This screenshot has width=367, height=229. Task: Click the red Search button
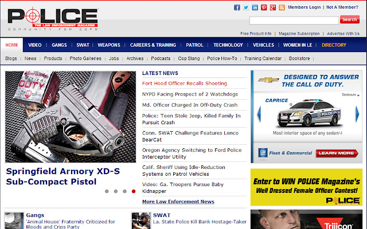tap(350, 19)
